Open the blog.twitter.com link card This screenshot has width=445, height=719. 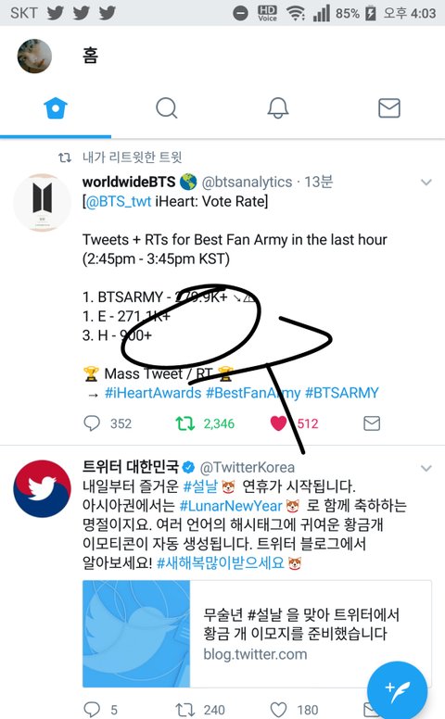[x=257, y=634]
